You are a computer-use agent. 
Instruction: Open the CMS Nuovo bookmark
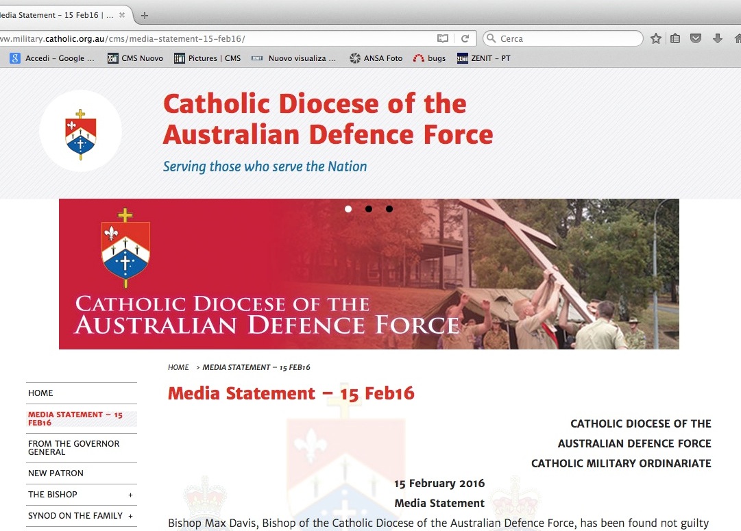click(x=136, y=58)
